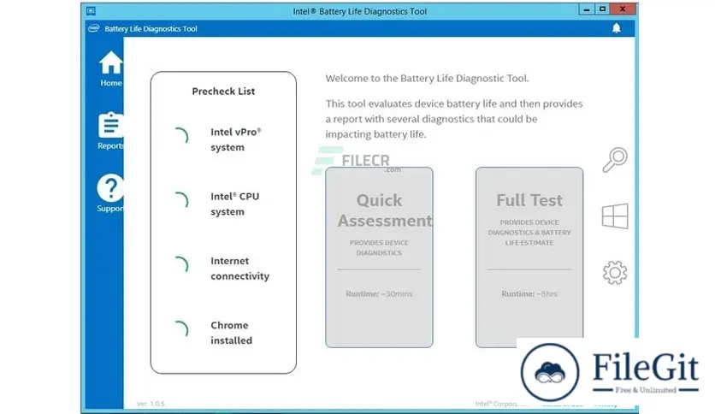The width and height of the screenshot is (715, 414).
Task: Select the Intel CPU system precheck text
Action: (x=235, y=204)
